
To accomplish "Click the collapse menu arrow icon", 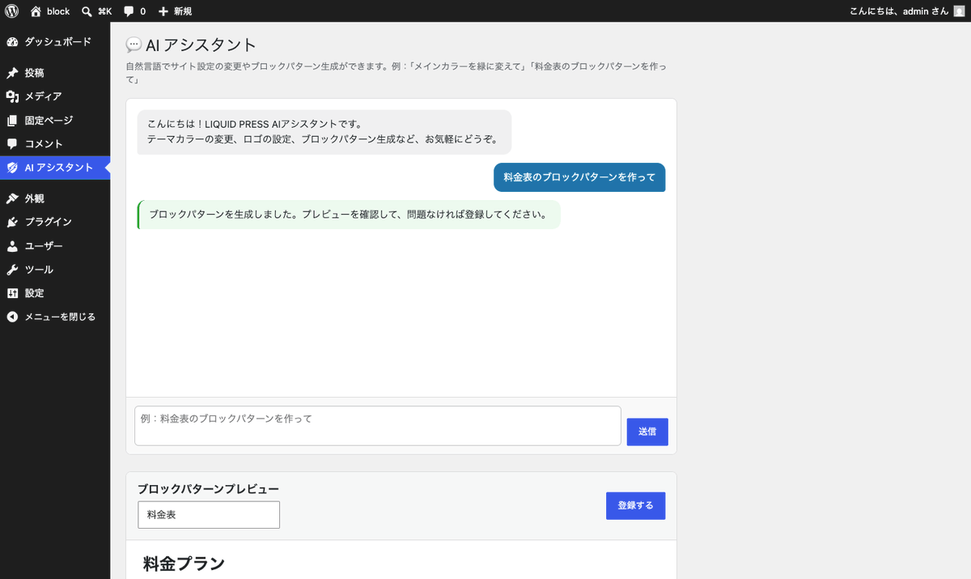I will pyautogui.click(x=12, y=317).
